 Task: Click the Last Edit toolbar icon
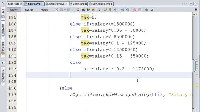tap(57, 10)
